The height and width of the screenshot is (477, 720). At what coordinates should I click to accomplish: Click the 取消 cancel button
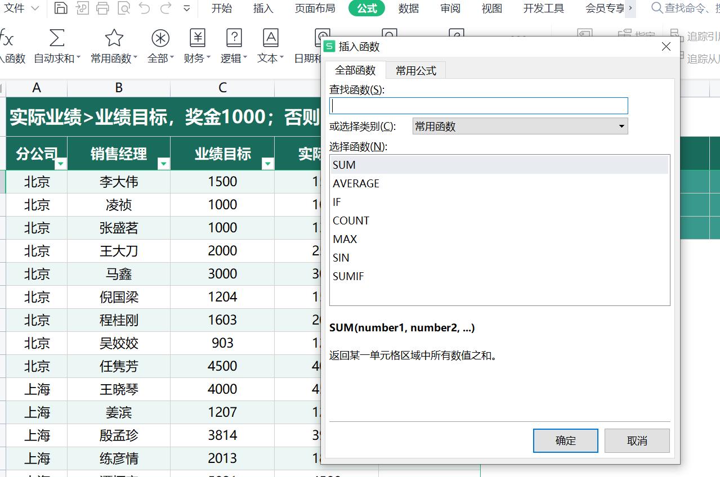point(637,440)
